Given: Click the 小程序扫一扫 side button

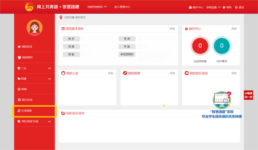Looking at the screenshot, I should click(249, 95).
